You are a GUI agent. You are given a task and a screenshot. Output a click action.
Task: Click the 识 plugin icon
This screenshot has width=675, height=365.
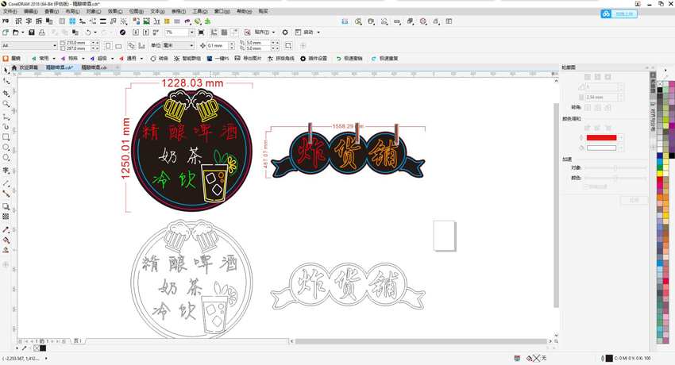(x=18, y=21)
